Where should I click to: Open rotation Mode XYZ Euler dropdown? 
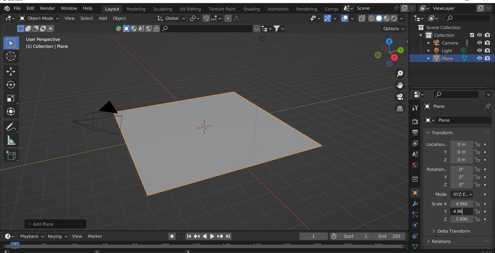click(462, 194)
